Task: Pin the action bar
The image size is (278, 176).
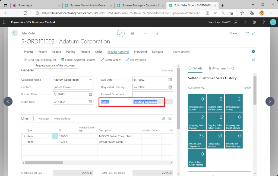Action: (254, 60)
